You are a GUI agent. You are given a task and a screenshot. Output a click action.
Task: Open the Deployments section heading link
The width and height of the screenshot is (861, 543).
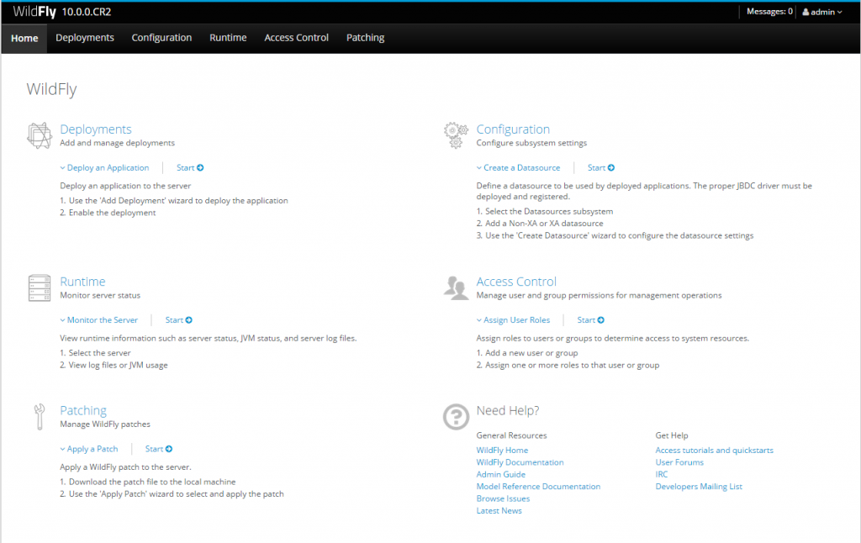tap(96, 129)
